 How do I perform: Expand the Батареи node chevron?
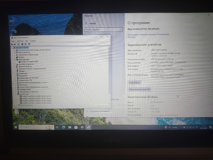coord(15,57)
